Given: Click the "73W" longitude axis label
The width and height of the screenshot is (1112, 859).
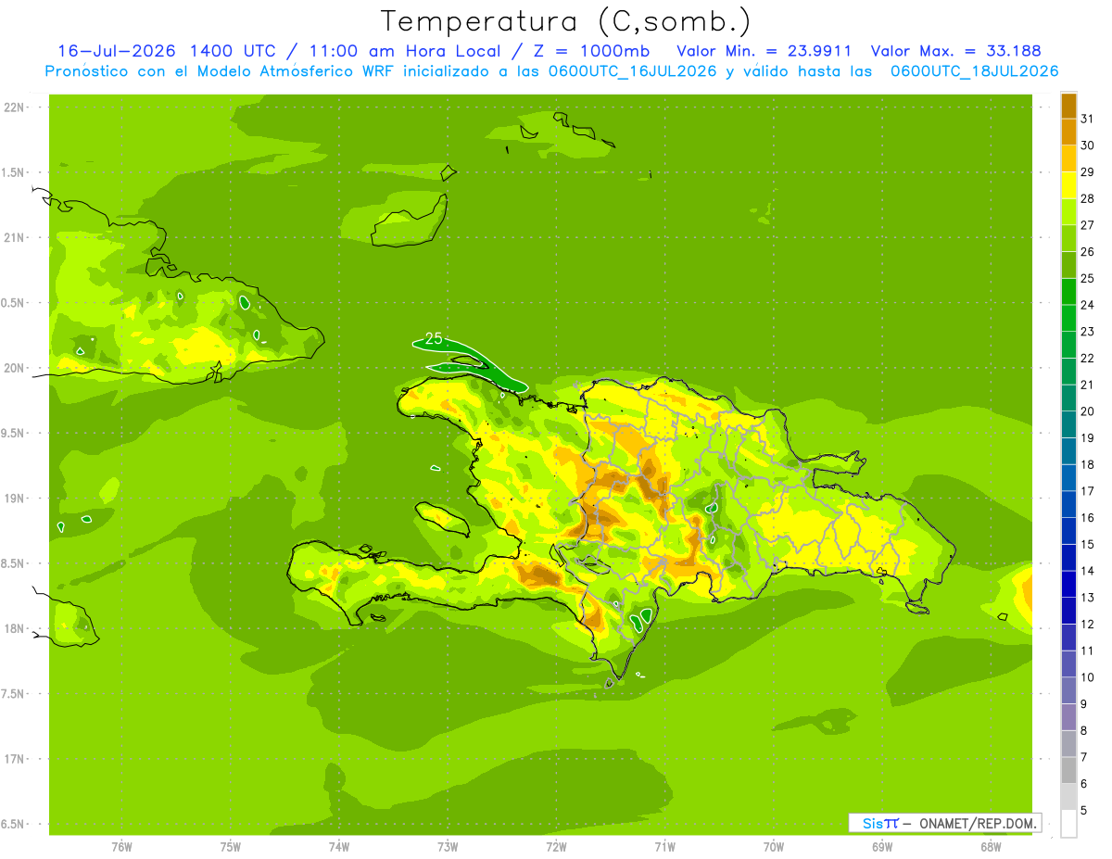Looking at the screenshot, I should (x=448, y=846).
